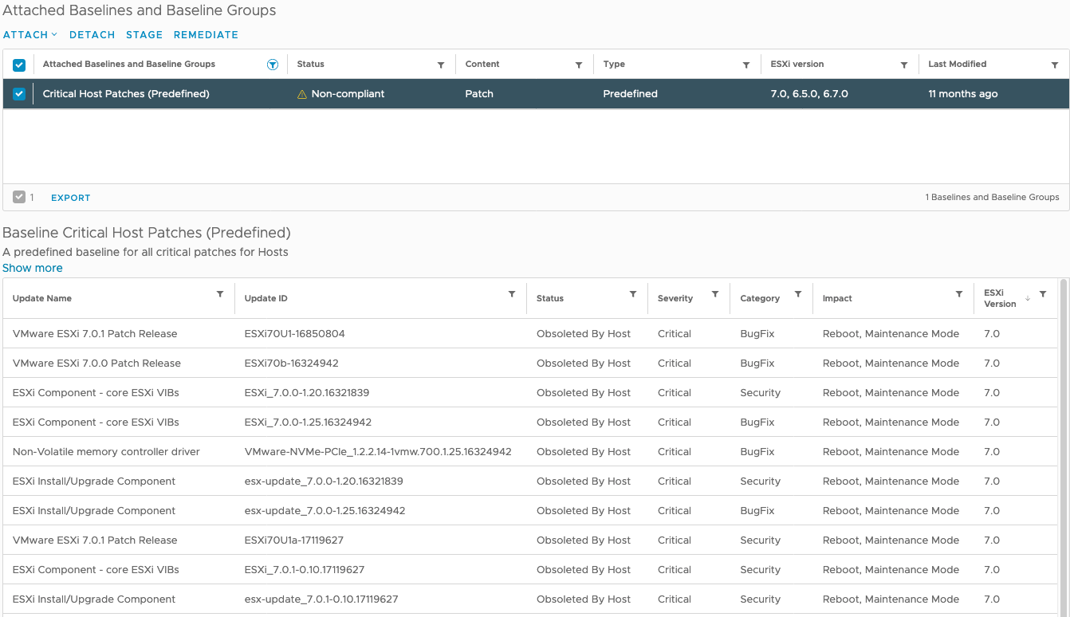Select the ESXi_7.0.1-0.10.17119627 update ID

pyautogui.click(x=305, y=570)
